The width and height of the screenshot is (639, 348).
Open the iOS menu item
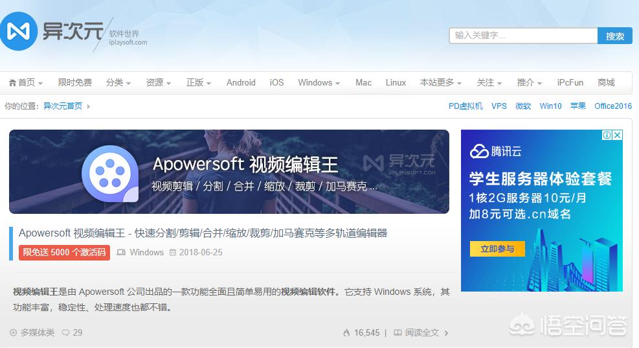click(276, 82)
